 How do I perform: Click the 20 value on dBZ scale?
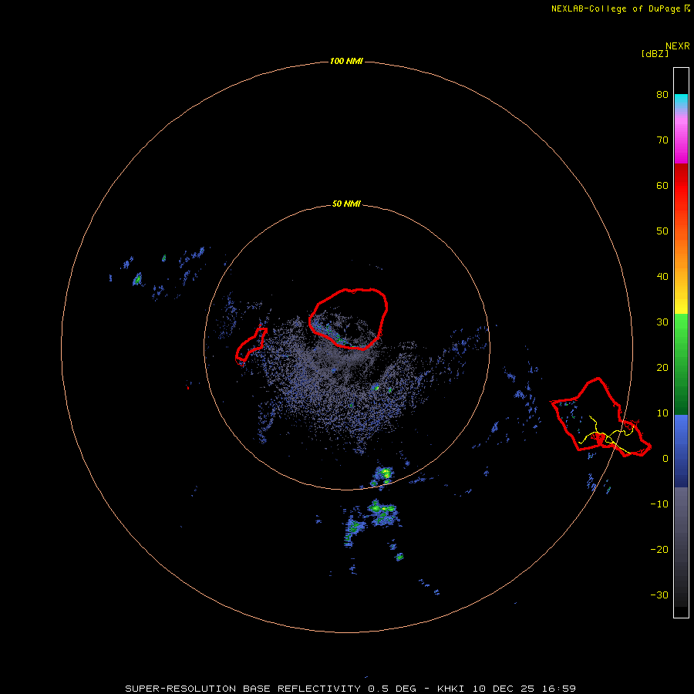pos(662,368)
